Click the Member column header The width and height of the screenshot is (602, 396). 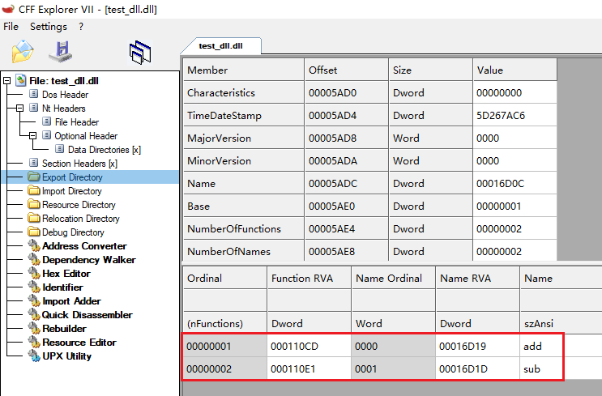[x=244, y=70]
